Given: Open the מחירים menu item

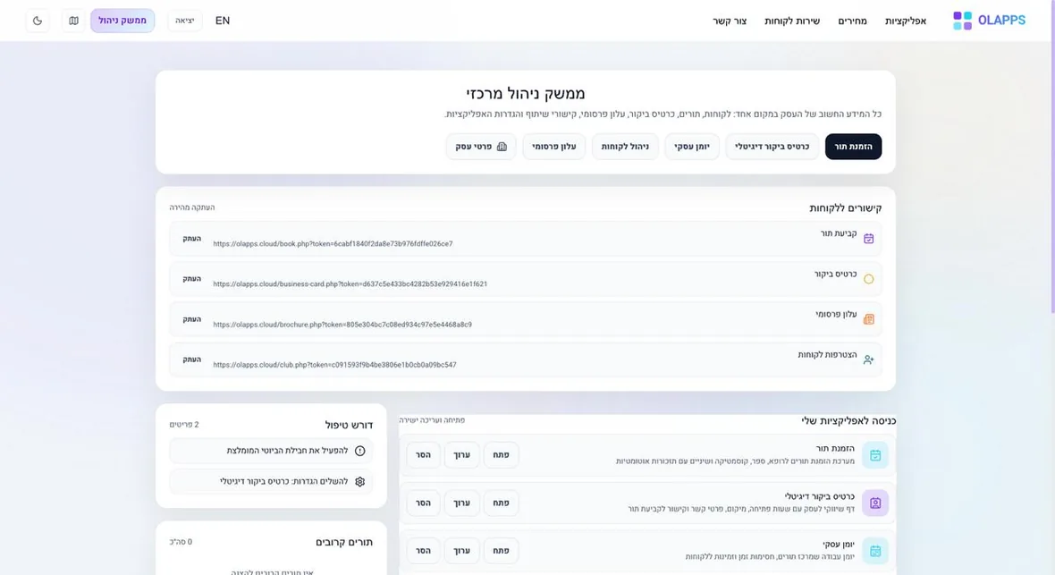Looking at the screenshot, I should (x=852, y=21).
